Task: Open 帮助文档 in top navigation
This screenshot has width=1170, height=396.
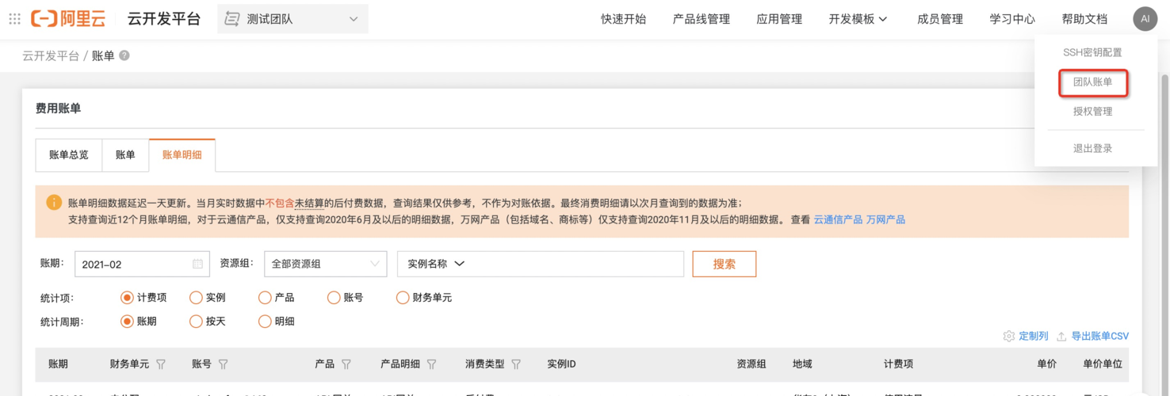Action: pyautogui.click(x=1084, y=19)
